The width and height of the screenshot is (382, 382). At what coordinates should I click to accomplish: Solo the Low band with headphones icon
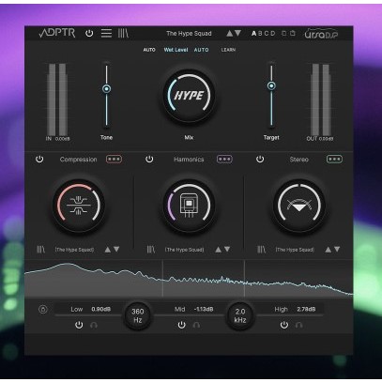(x=94, y=325)
